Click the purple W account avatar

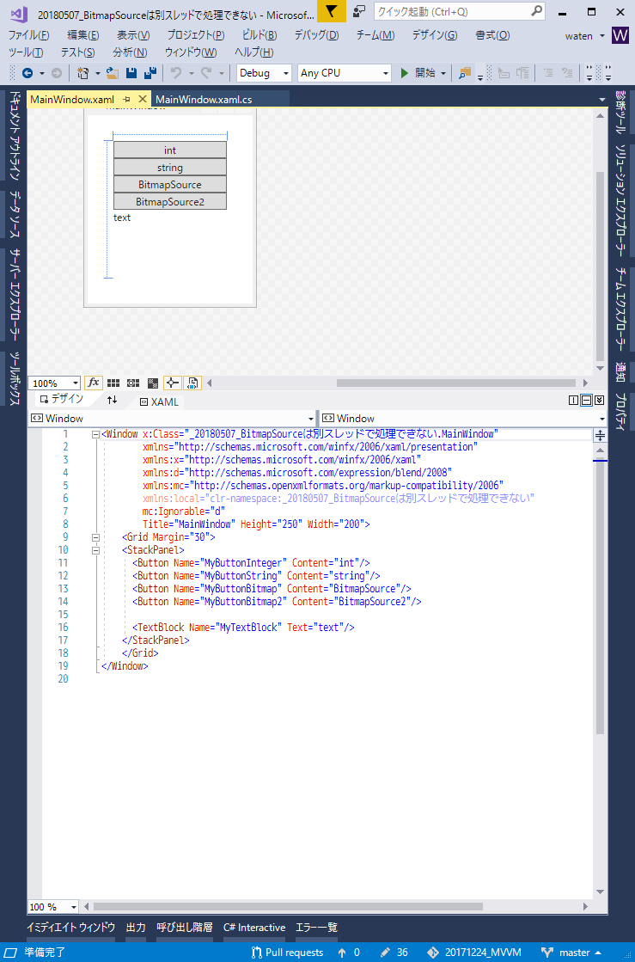pos(620,35)
